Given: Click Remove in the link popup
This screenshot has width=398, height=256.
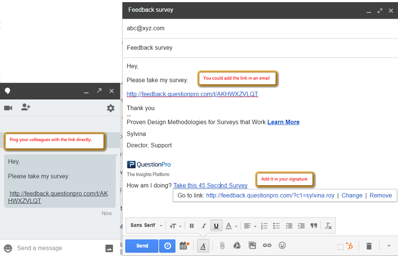Looking at the screenshot, I should pos(381,195).
